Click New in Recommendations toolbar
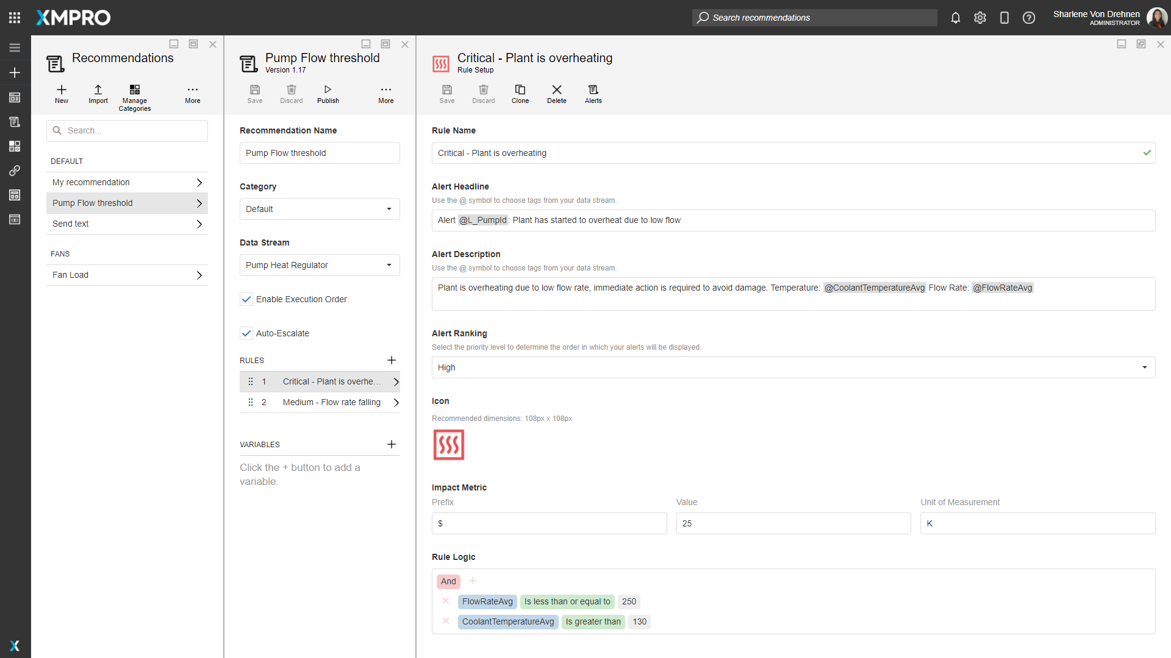This screenshot has height=658, width=1171. pyautogui.click(x=62, y=94)
